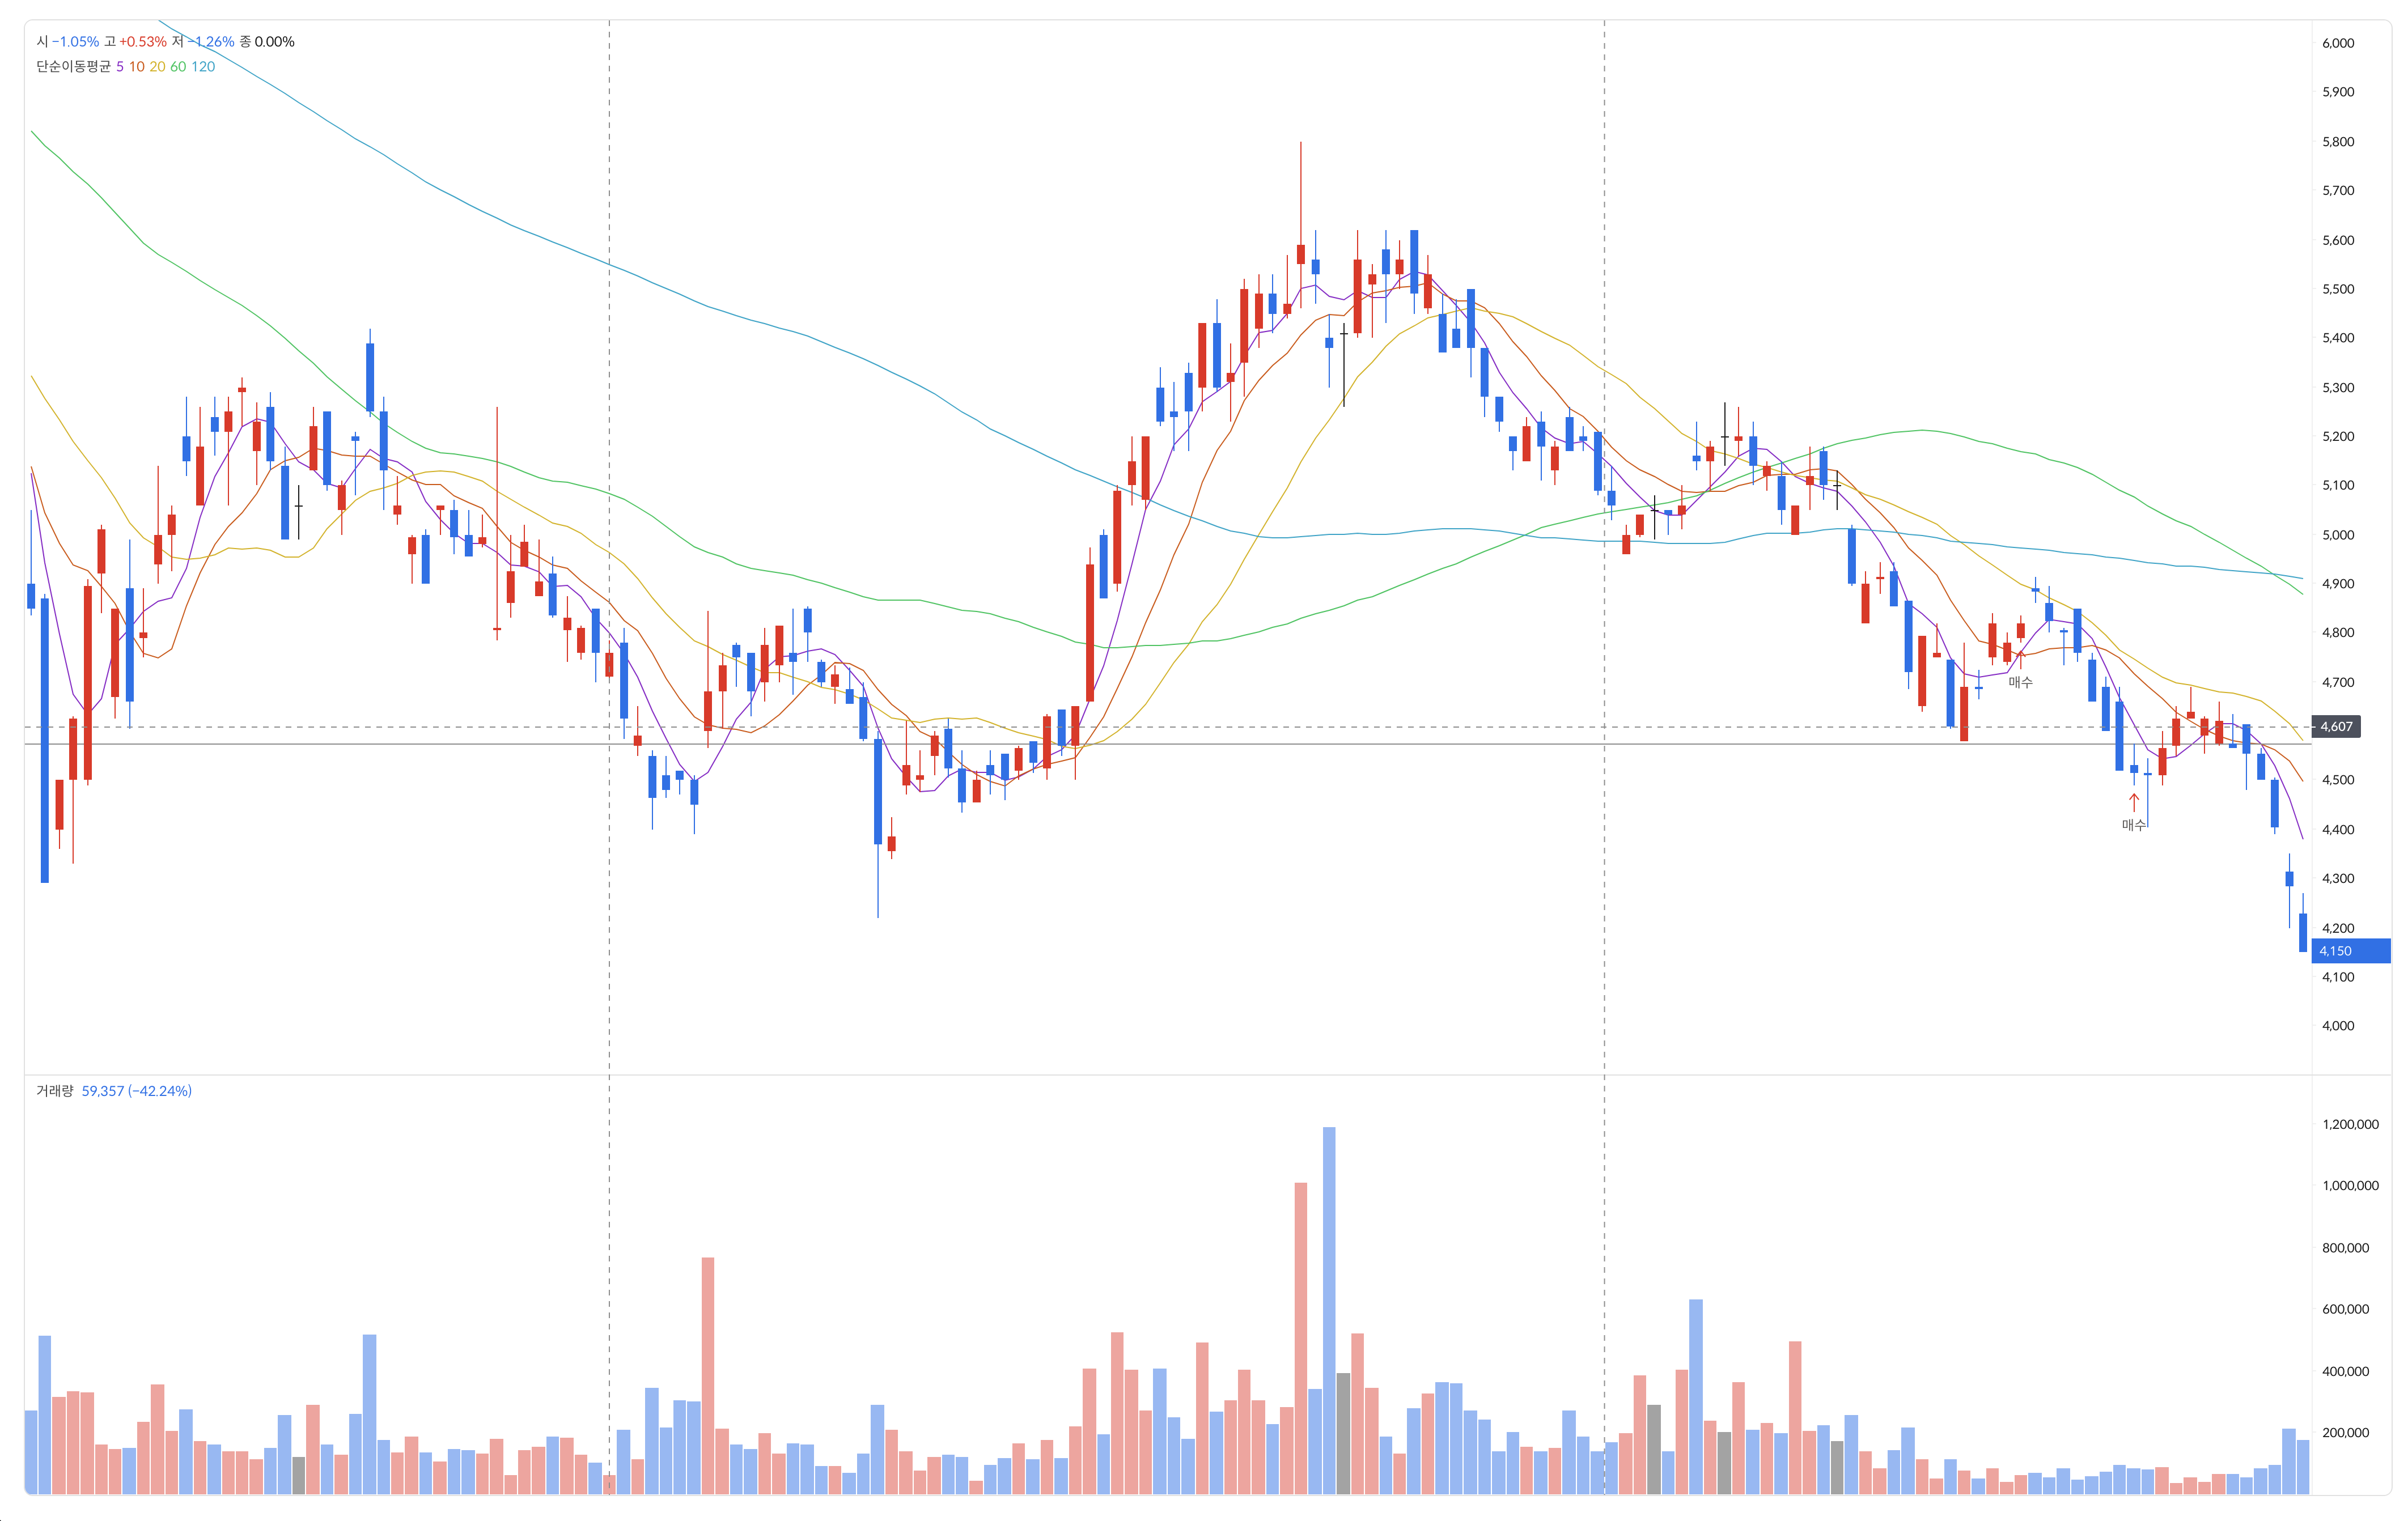Click the 120-day moving average label
Screen dimensions: 2408x1521
[x=203, y=67]
